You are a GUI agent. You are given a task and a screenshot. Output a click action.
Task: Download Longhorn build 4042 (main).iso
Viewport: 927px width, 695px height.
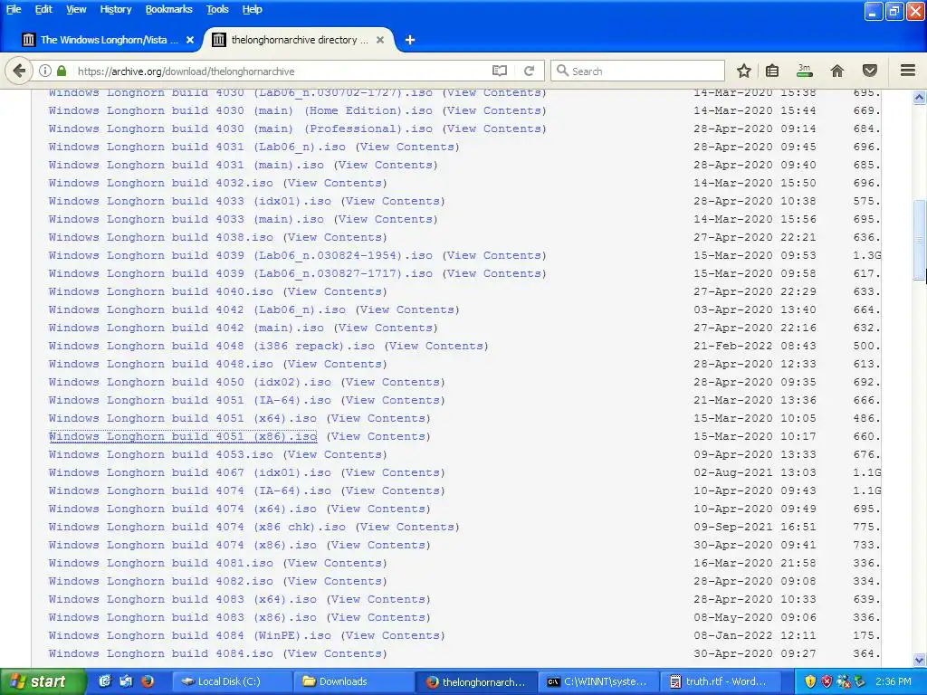click(186, 328)
